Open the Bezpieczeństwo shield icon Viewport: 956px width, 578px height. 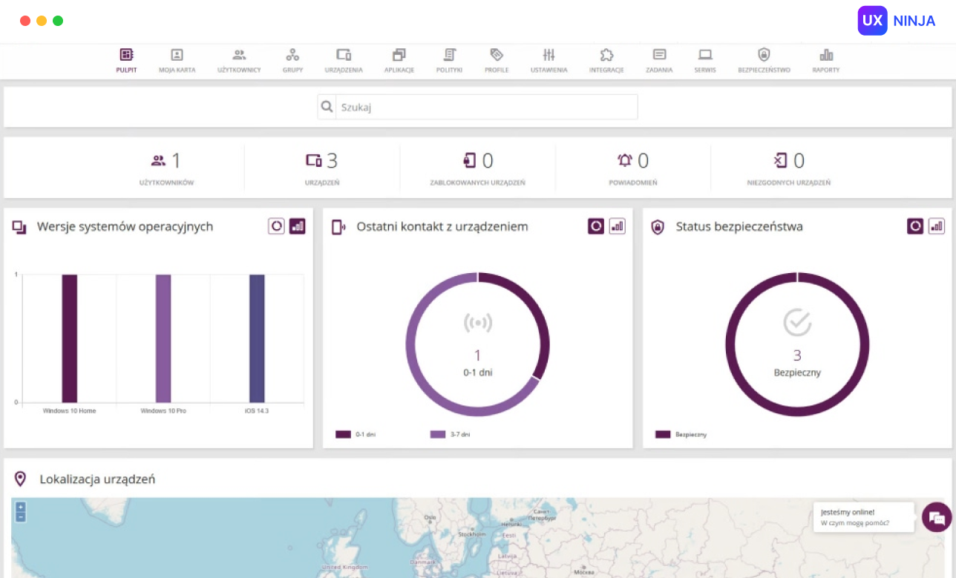coord(764,55)
